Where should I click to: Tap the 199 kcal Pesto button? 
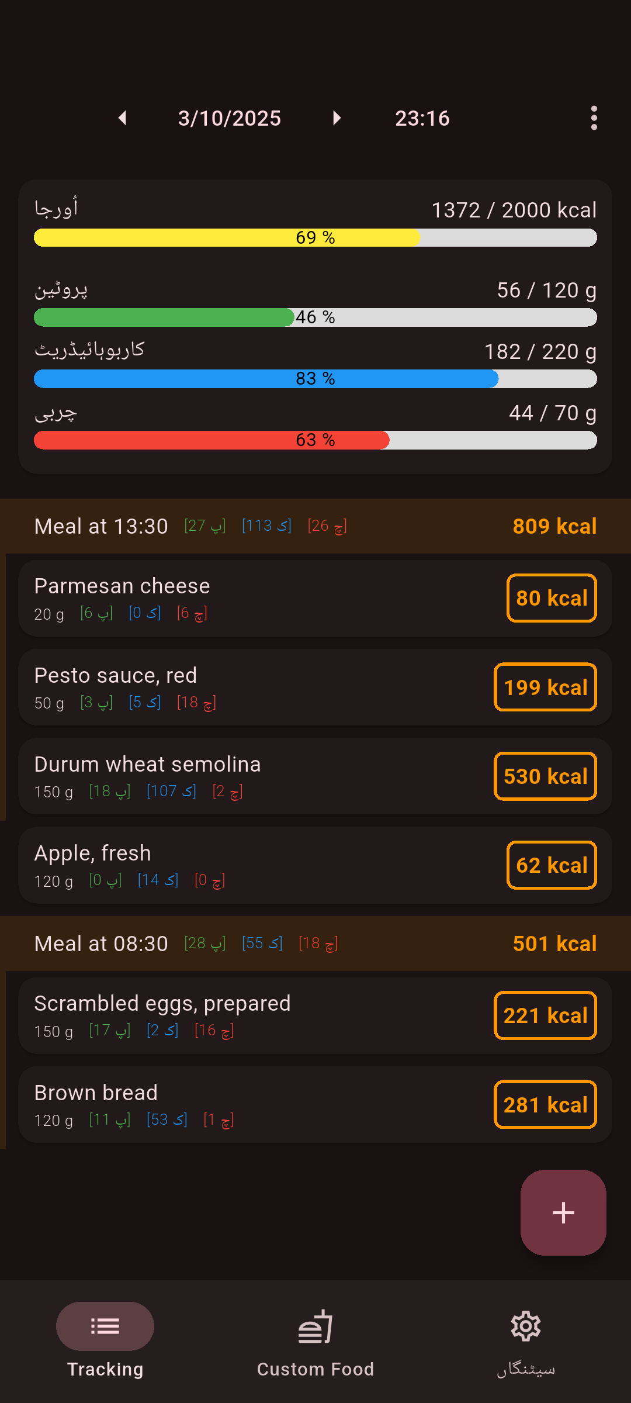[x=545, y=687]
